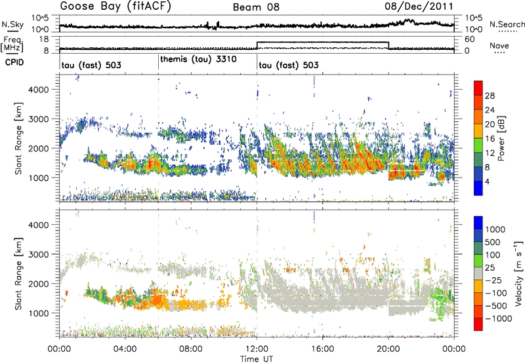Click the 'Velocity [m s-1]' colorbar title
This screenshot has width=525, height=363.
point(519,273)
